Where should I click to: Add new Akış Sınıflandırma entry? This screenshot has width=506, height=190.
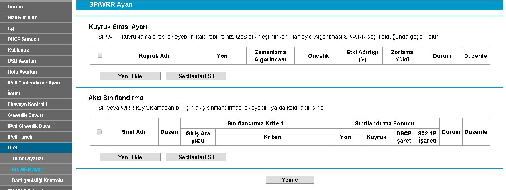tap(130, 157)
